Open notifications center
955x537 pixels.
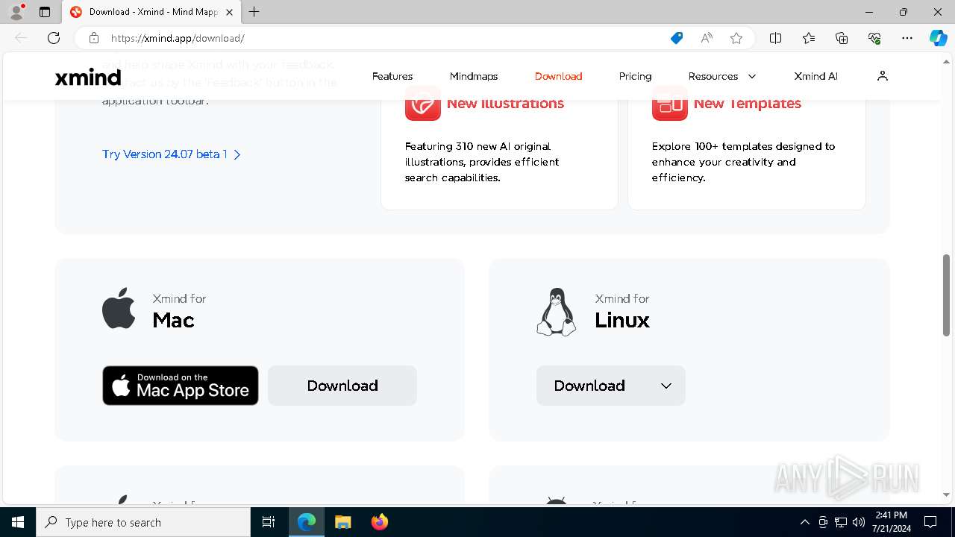click(930, 522)
